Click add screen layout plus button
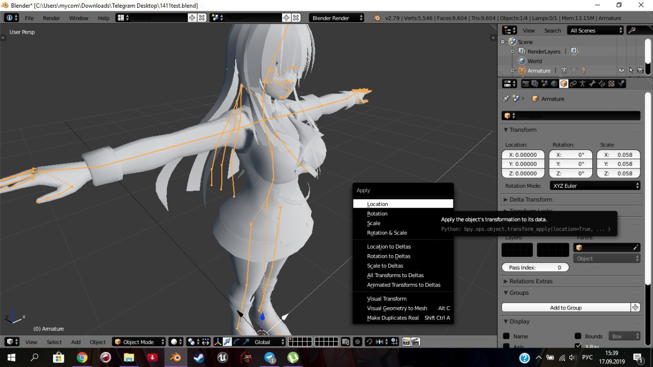This screenshot has height=367, width=653. [x=192, y=18]
